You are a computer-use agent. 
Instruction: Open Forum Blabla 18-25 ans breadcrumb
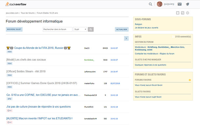(x=47, y=13)
